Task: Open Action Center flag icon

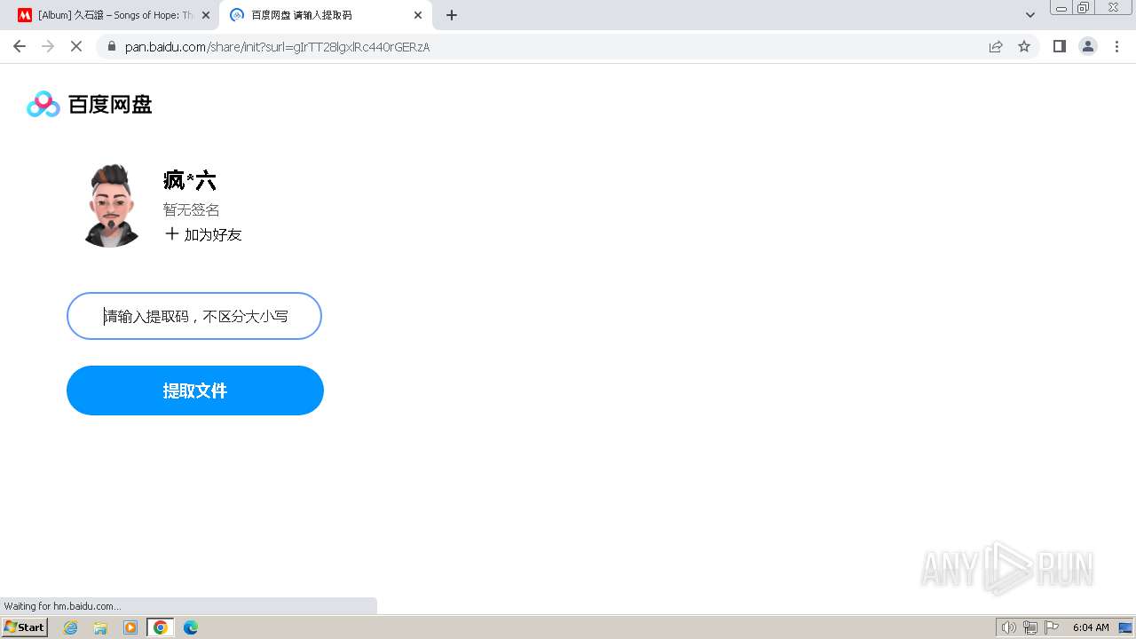Action: click(1052, 627)
